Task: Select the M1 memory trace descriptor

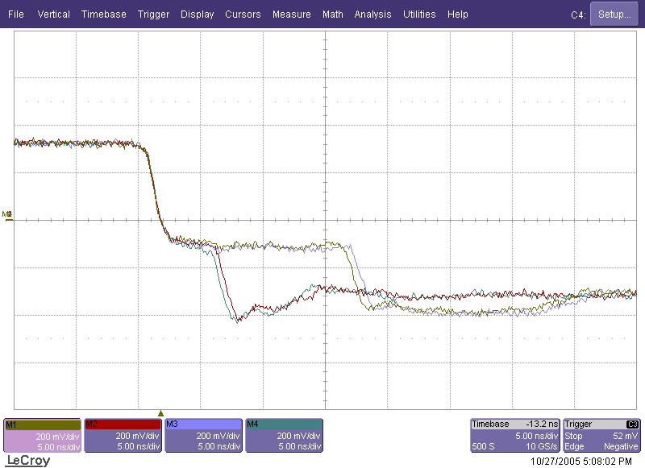Action: tap(43, 435)
